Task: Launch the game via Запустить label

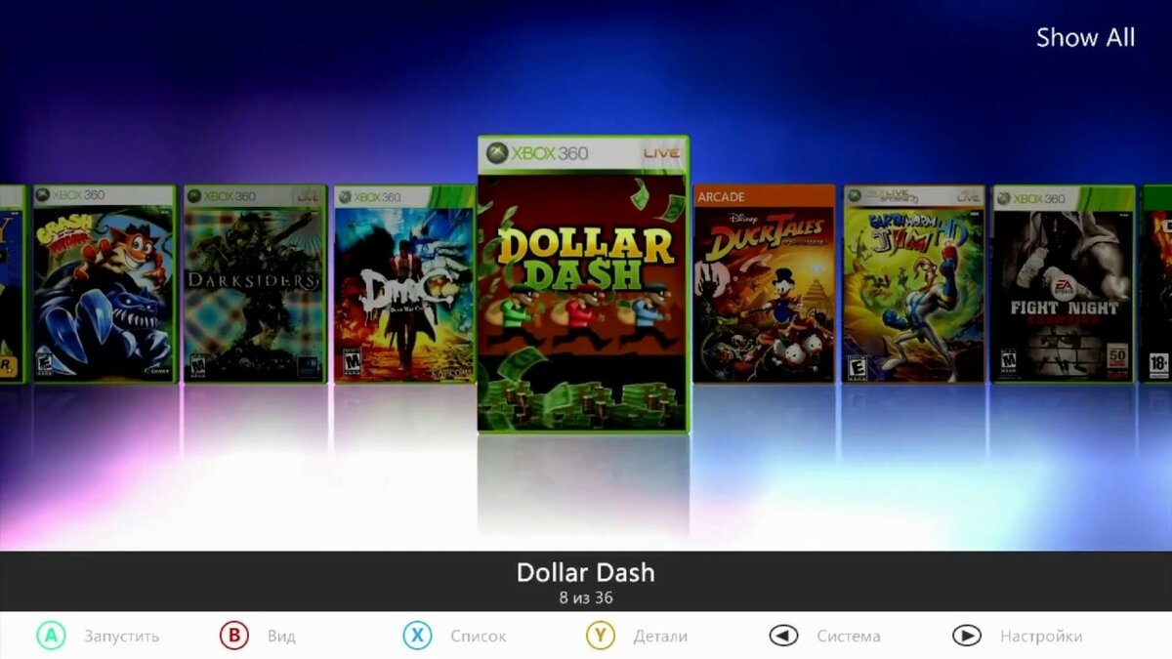Action: (x=121, y=637)
